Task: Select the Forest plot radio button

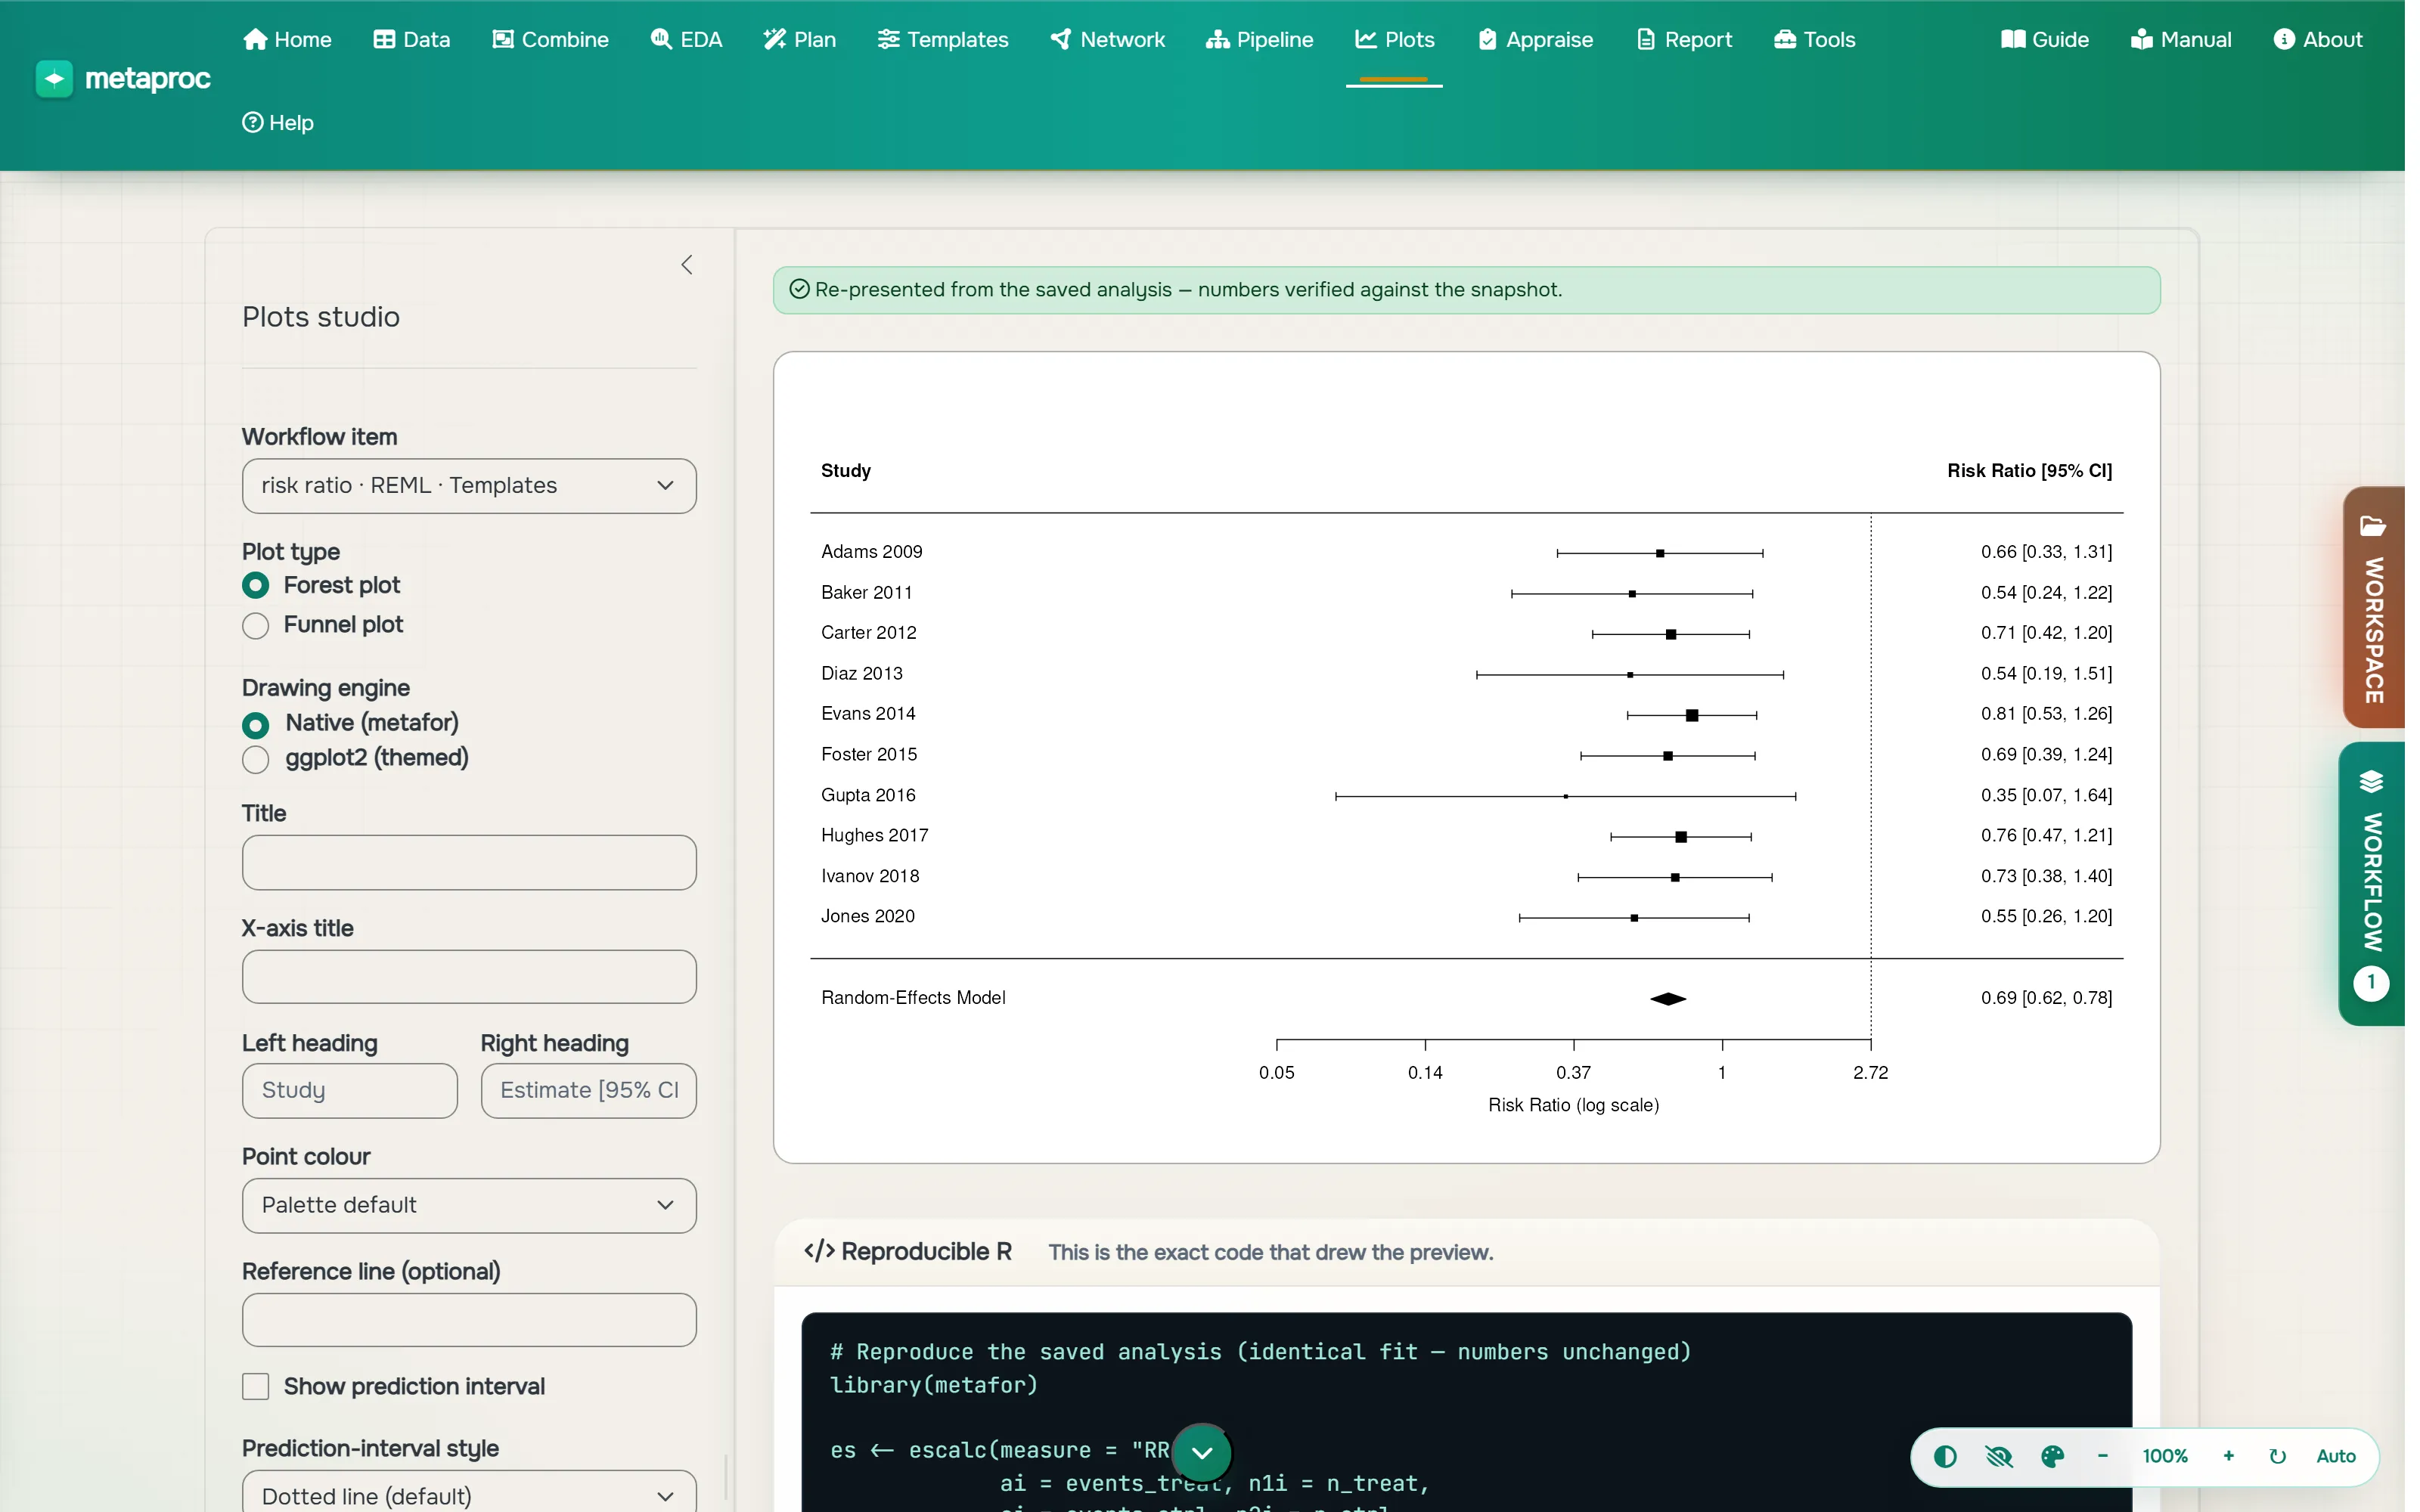Action: coord(256,585)
